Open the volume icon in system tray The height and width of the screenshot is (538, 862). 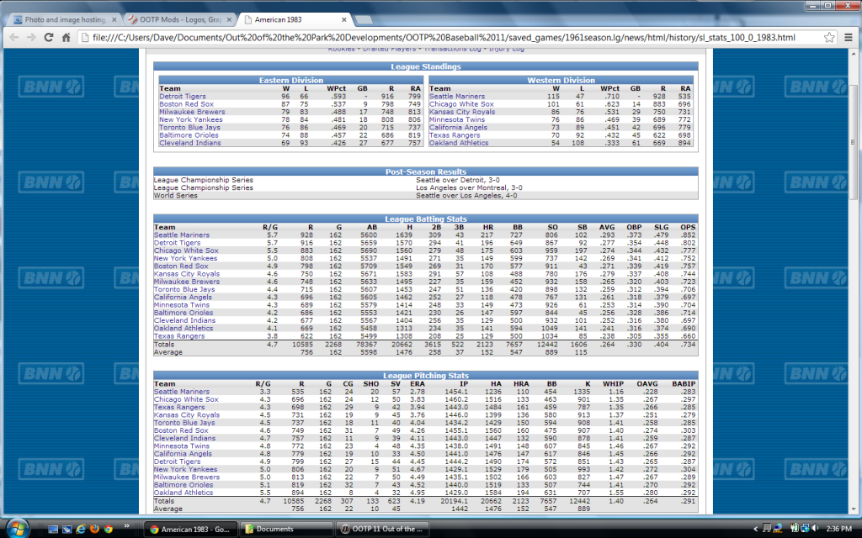coord(815,529)
